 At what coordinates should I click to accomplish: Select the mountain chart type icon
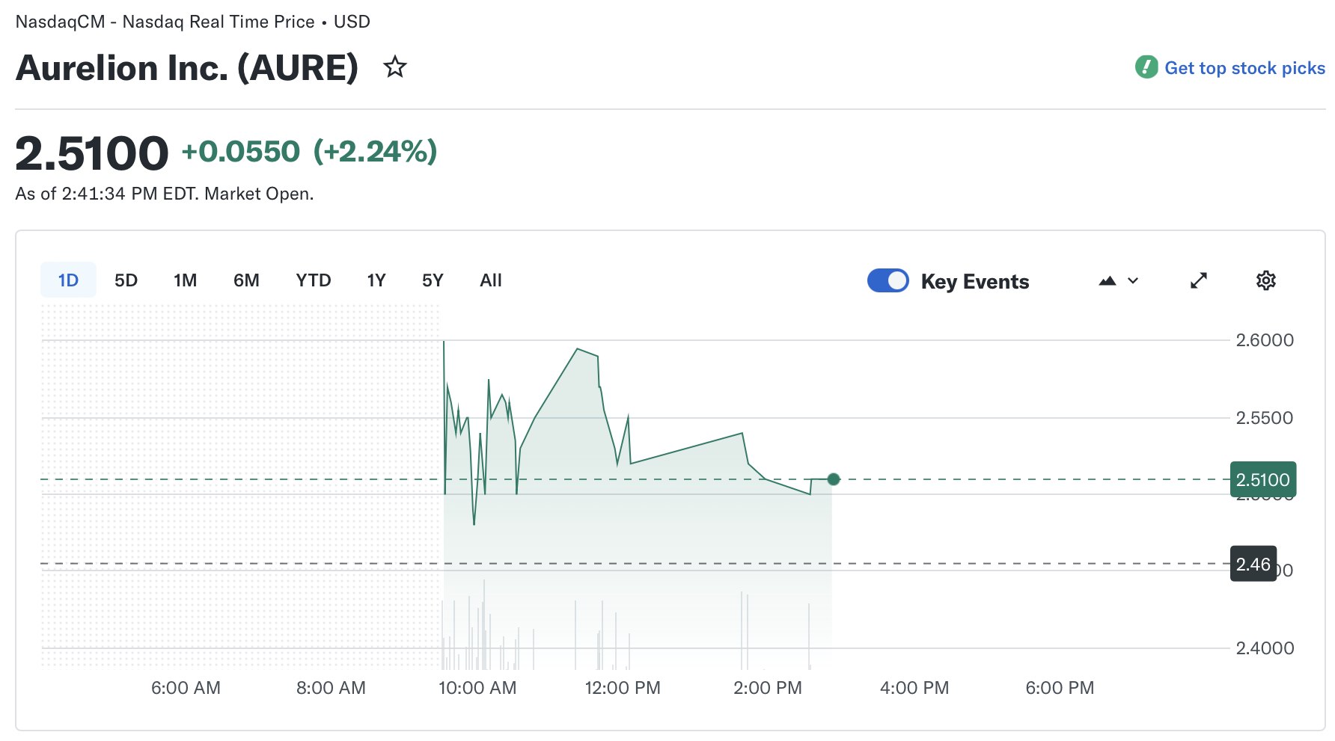coord(1108,280)
